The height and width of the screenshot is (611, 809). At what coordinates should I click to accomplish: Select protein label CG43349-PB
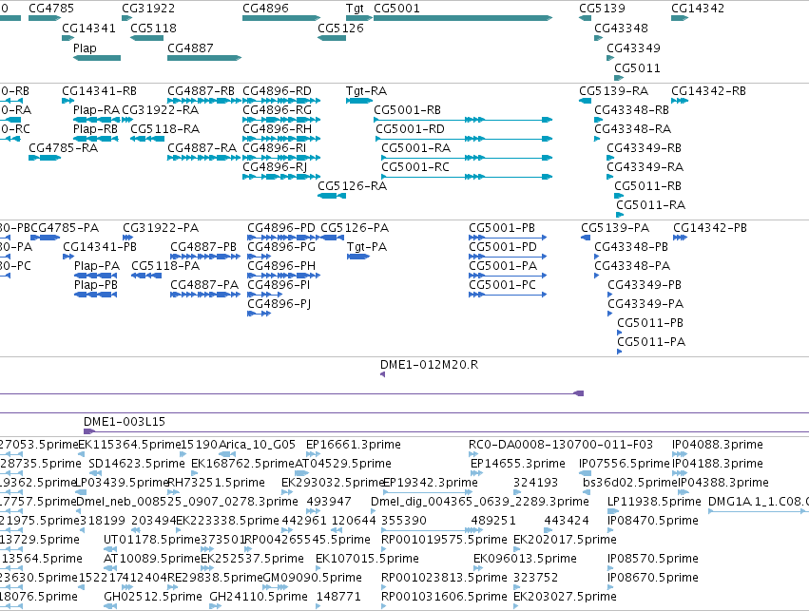coord(645,285)
